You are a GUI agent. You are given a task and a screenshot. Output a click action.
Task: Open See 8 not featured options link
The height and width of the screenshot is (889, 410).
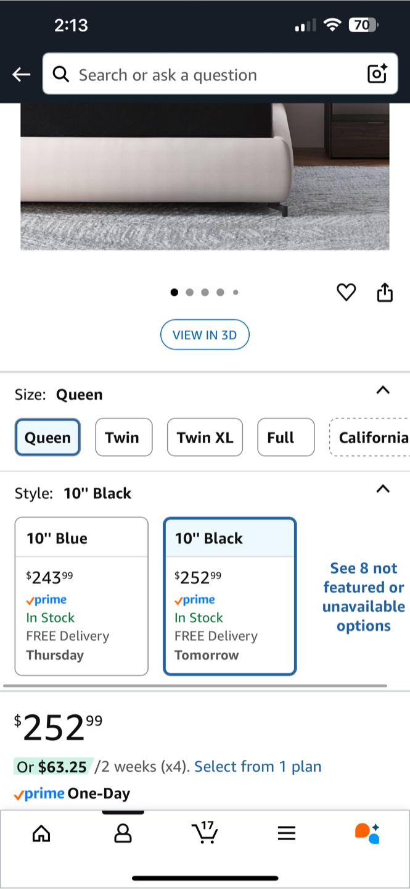(364, 597)
